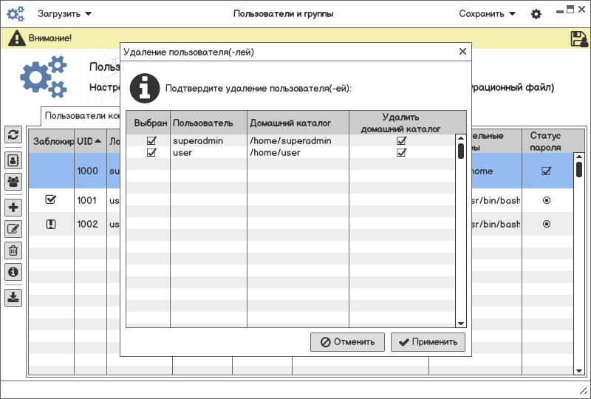
Task: Click the download icon in sidebar
Action: [x=13, y=298]
